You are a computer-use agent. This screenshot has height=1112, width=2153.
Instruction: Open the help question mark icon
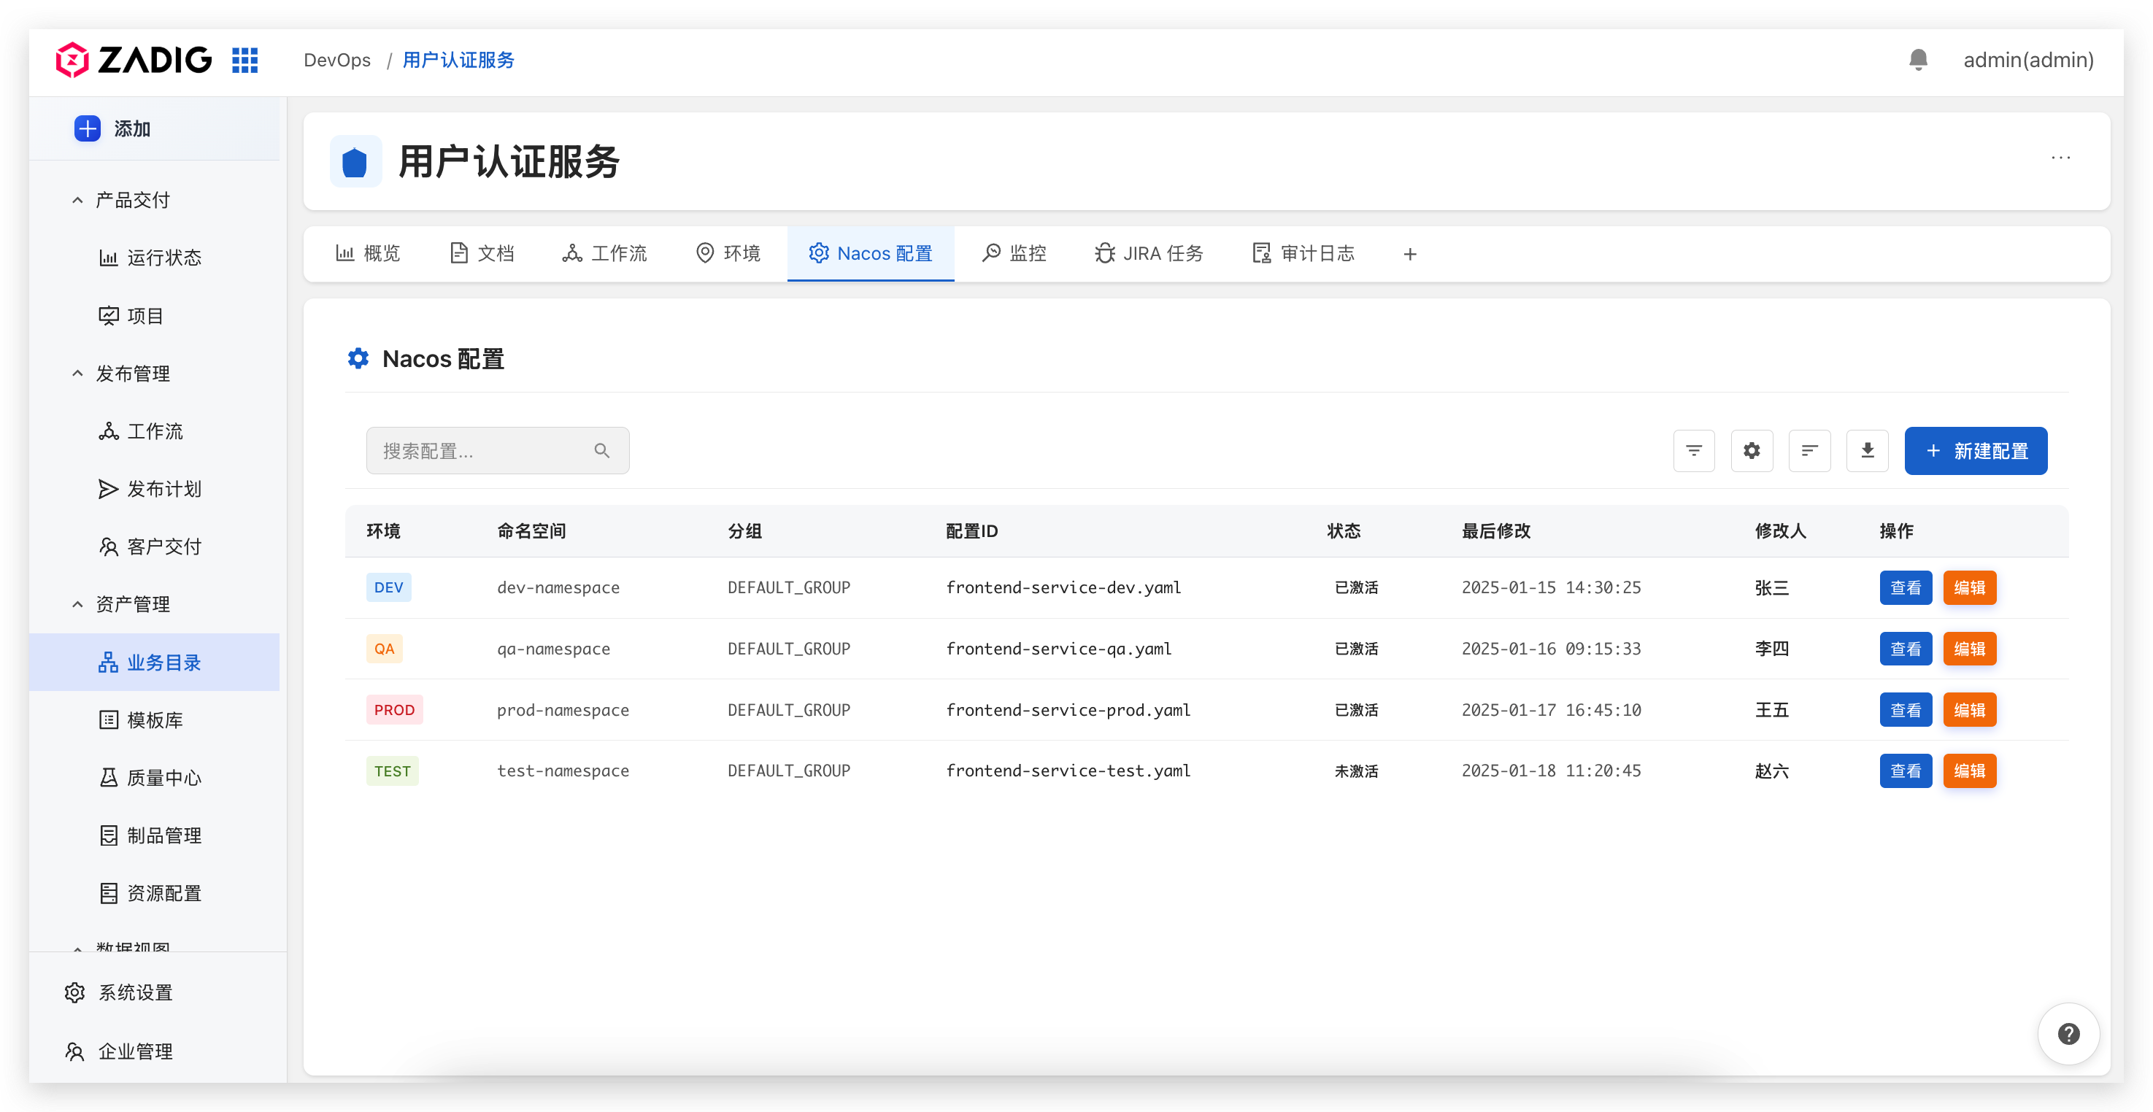pyautogui.click(x=2068, y=1033)
